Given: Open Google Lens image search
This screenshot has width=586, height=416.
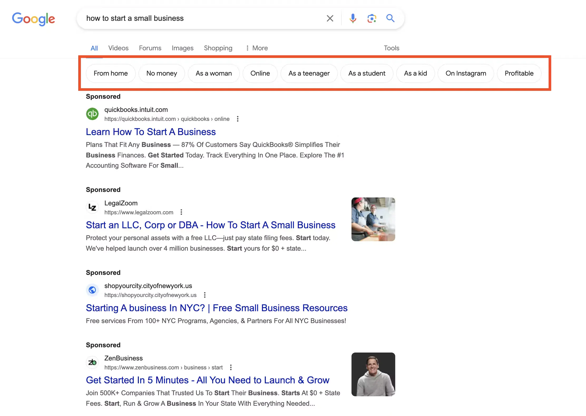Looking at the screenshot, I should coord(372,18).
